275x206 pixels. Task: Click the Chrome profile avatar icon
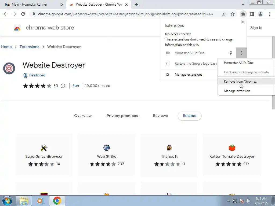tap(260, 14)
